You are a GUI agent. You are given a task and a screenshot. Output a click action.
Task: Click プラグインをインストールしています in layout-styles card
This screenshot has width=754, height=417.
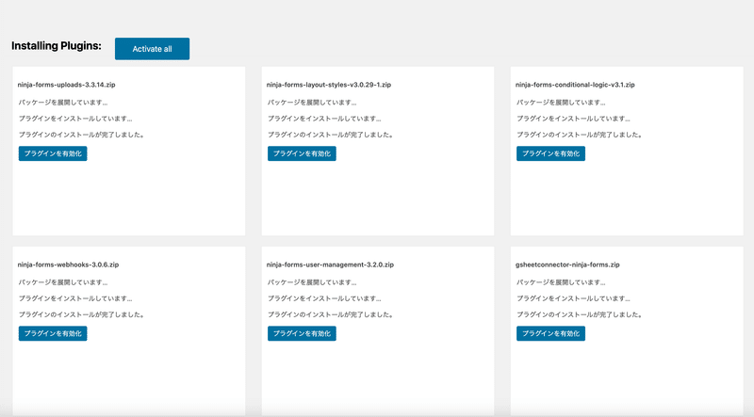click(324, 119)
